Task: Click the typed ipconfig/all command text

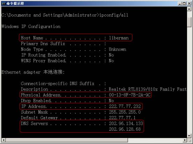Action: [x=114, y=15]
